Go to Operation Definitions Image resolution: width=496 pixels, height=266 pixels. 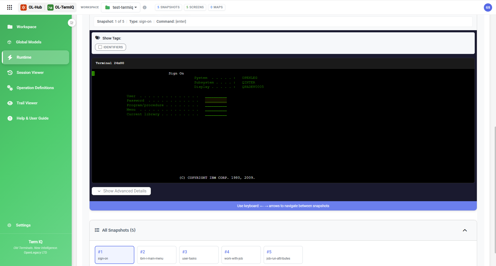coord(35,88)
